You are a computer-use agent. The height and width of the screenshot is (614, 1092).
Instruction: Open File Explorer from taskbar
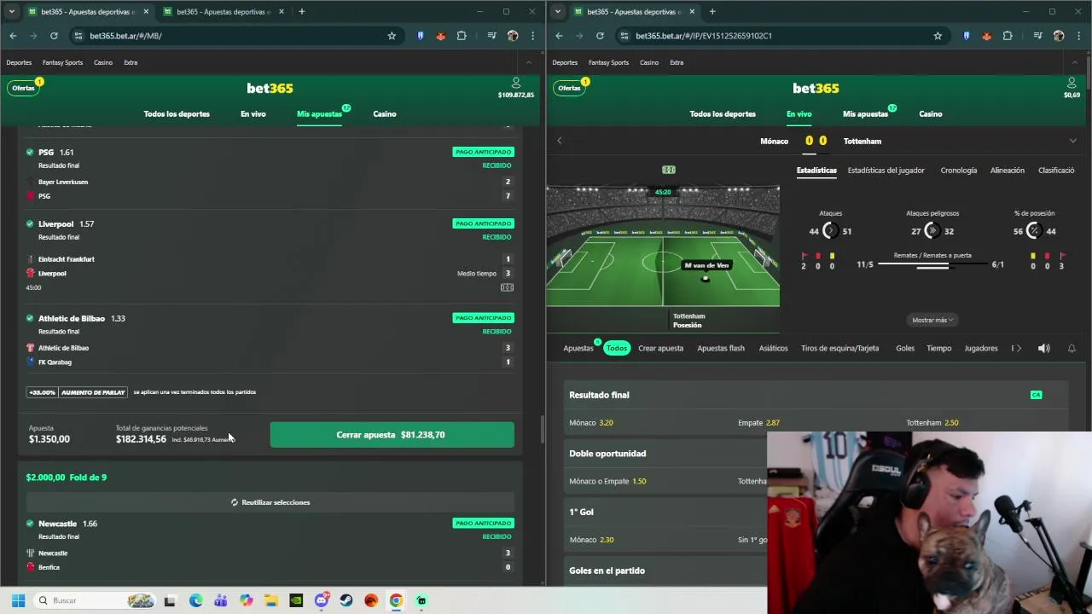coord(270,600)
